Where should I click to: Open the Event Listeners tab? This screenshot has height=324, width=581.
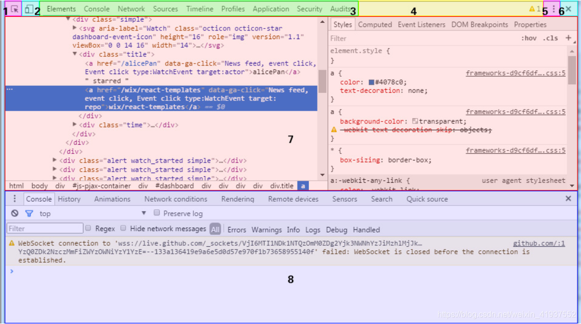tap(421, 24)
